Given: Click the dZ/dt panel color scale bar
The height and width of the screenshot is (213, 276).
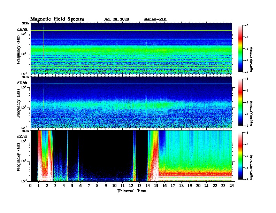Looking at the screenshot, I should point(240,156).
